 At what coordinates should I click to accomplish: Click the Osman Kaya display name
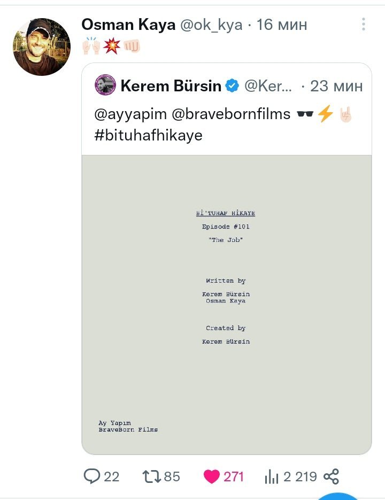(x=128, y=25)
